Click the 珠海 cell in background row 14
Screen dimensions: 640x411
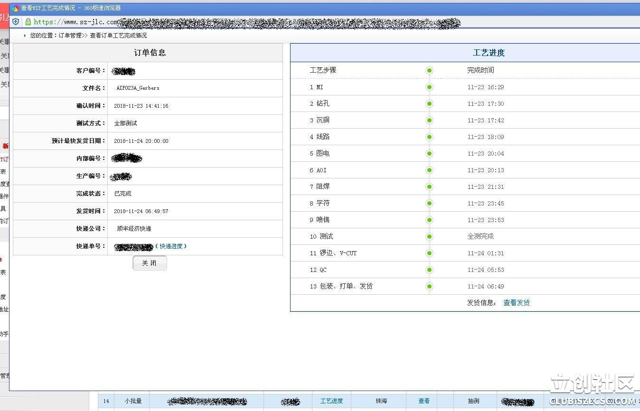point(381,401)
